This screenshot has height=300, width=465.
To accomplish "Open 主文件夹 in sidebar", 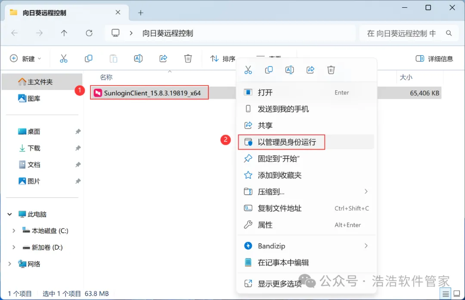I will (x=42, y=82).
